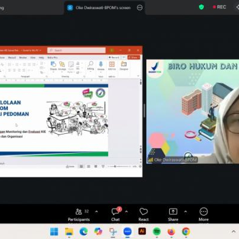239x239 pixels.
Task: Click the Share screen button
Action: click(x=173, y=215)
